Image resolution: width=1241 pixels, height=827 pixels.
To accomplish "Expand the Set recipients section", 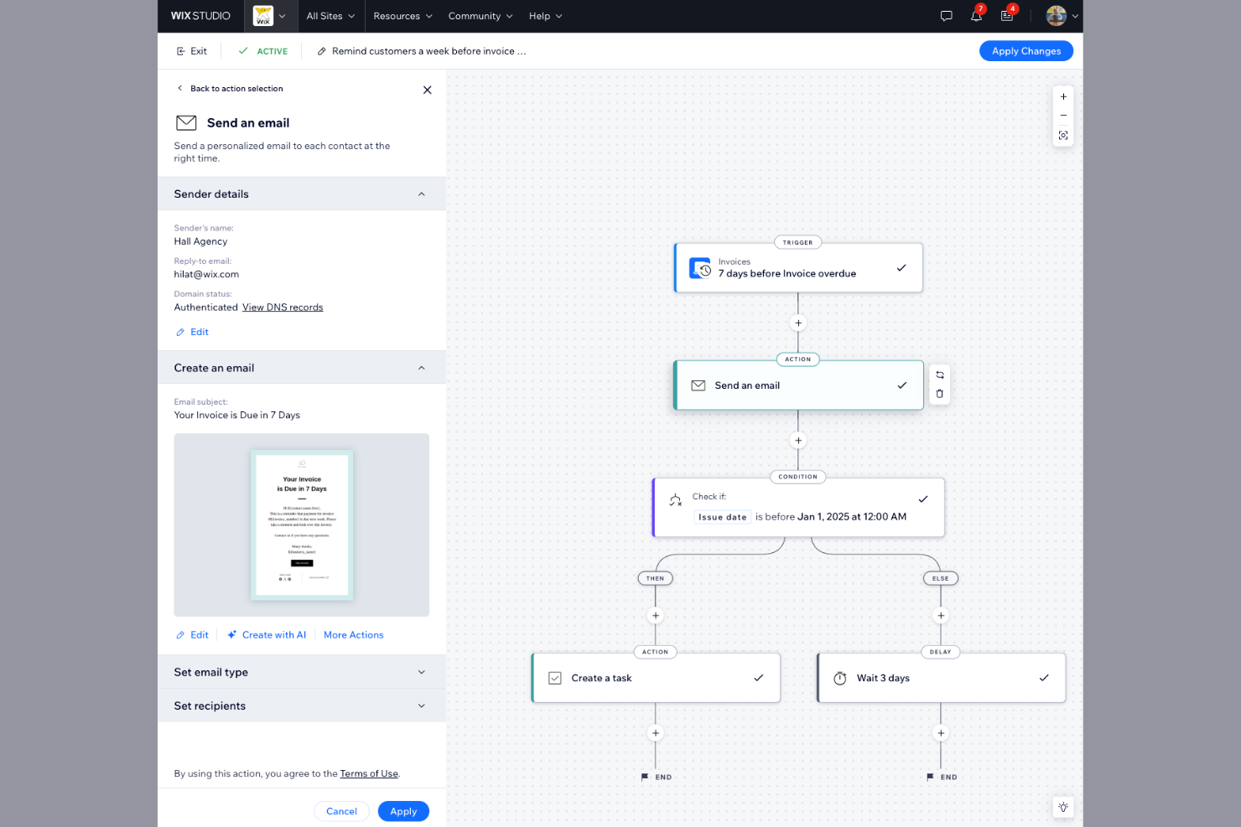I will (302, 706).
